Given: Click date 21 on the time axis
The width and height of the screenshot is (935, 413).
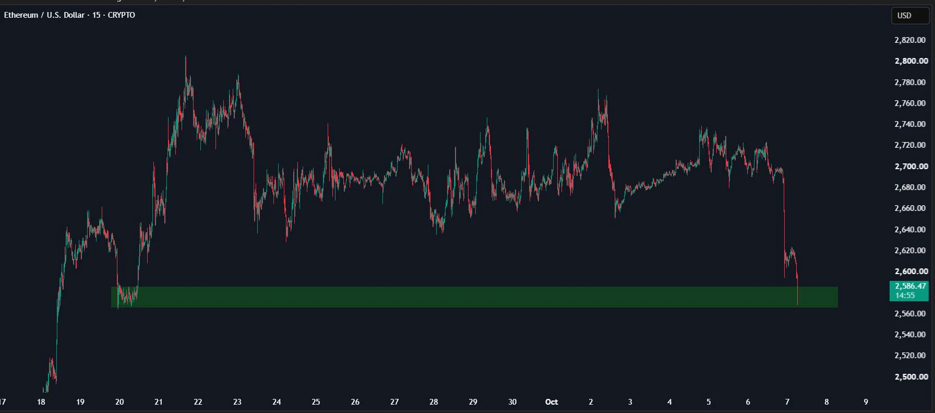Looking at the screenshot, I should coord(159,402).
